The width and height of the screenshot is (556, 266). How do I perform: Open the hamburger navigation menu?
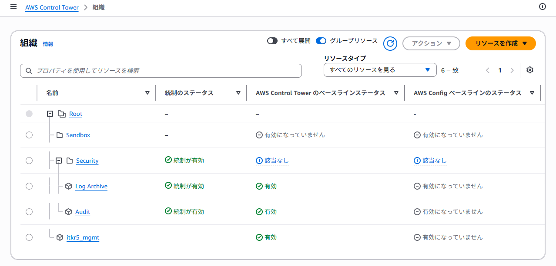pyautogui.click(x=13, y=7)
